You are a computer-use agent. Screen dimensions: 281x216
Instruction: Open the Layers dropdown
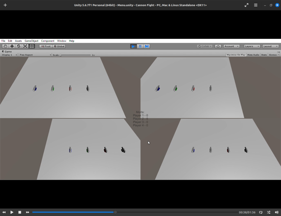252,46
